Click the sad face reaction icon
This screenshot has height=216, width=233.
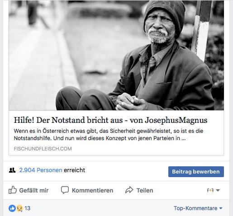pos(19,208)
